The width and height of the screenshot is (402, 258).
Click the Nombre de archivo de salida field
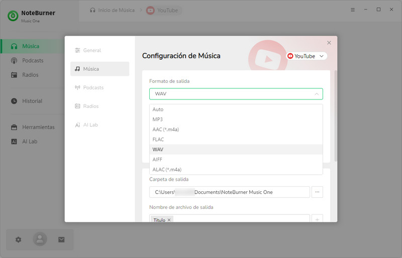[x=230, y=218]
